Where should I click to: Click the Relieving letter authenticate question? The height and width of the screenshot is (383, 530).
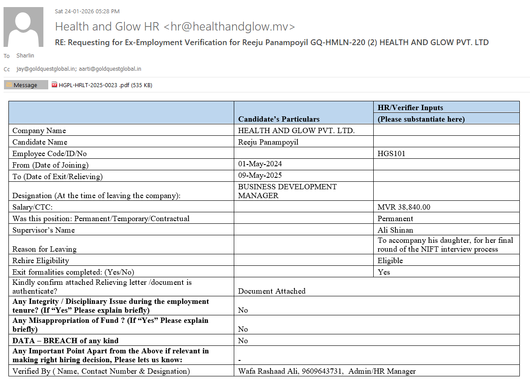click(x=102, y=287)
